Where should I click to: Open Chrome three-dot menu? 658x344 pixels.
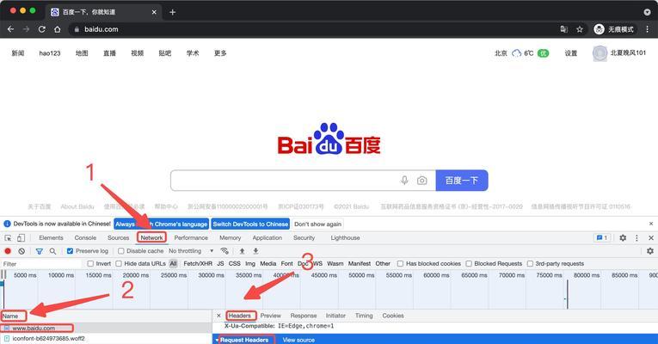tap(648, 29)
